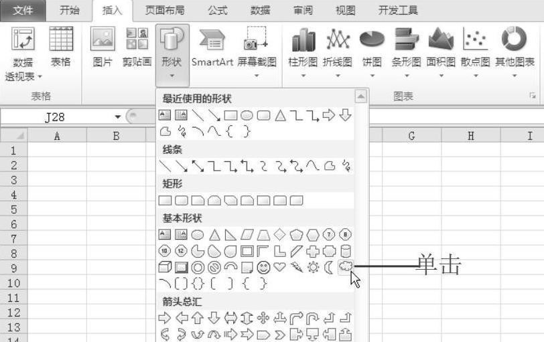
Task: Select the Left-Right Arrow block shape
Action: 230,318
